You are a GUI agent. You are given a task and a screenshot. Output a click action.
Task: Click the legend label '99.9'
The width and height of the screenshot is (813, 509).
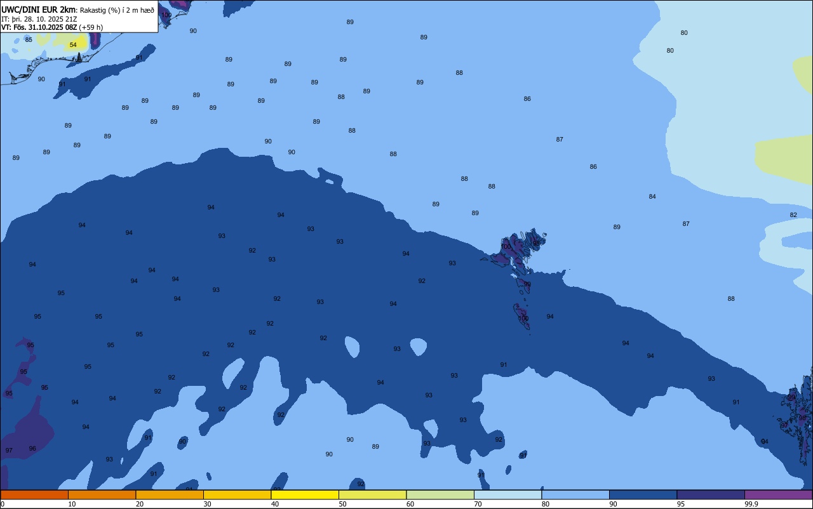coord(751,504)
